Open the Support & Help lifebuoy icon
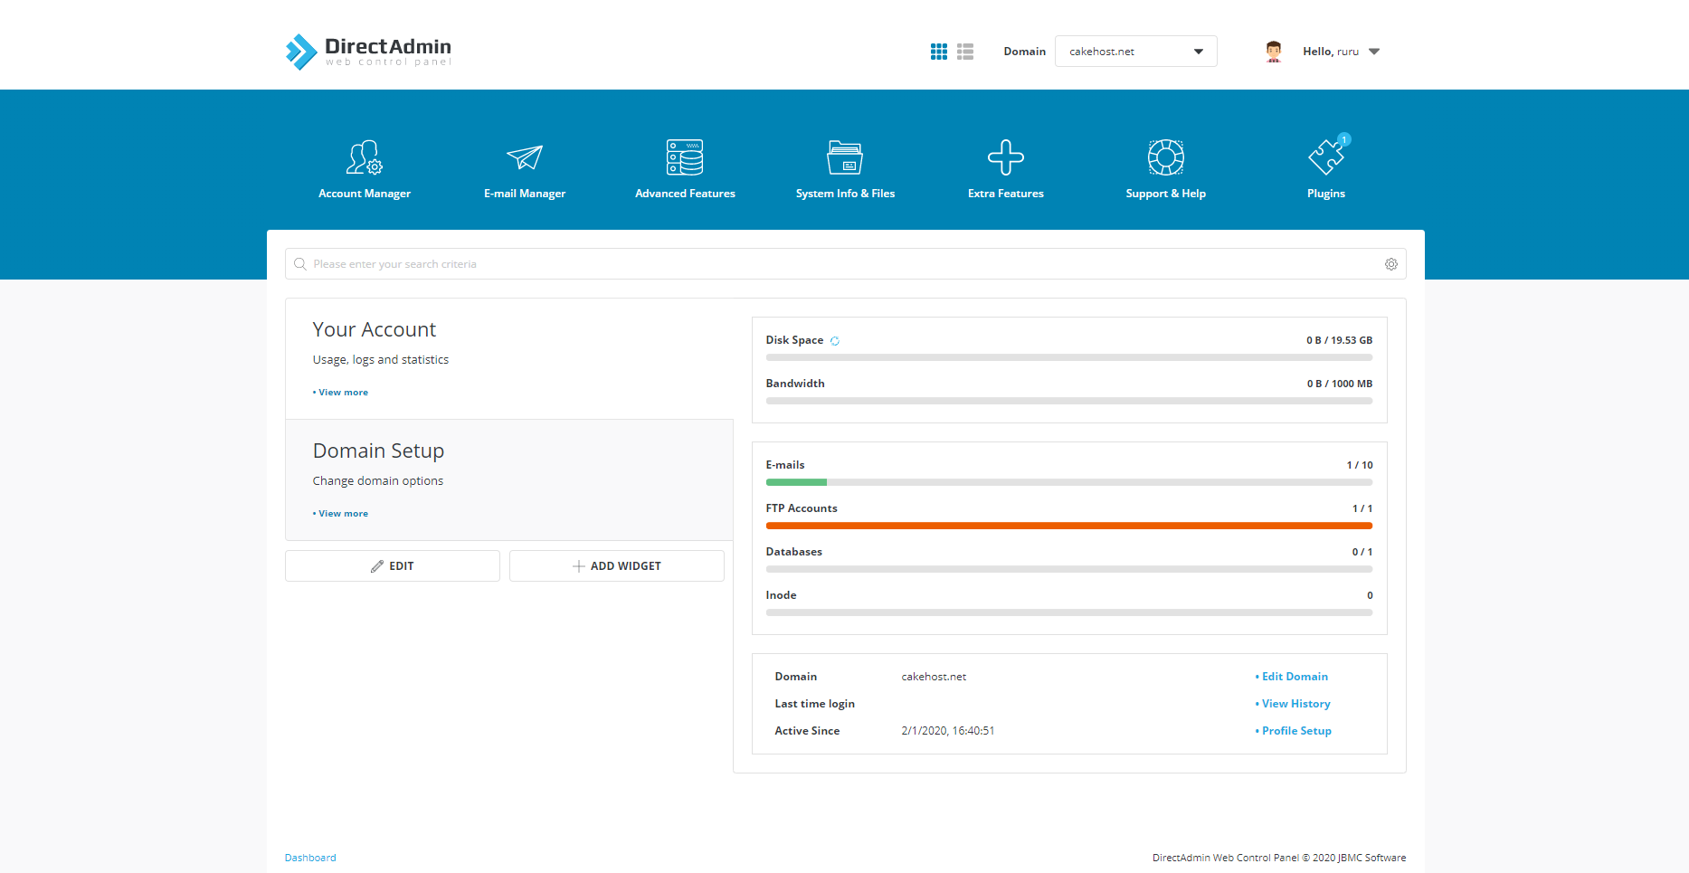This screenshot has height=873, width=1689. click(x=1166, y=157)
